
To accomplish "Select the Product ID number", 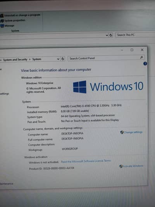I will tap(59, 168).
